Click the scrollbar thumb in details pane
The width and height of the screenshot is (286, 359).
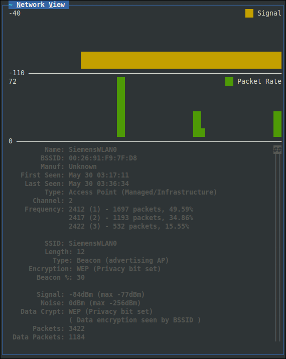click(277, 150)
